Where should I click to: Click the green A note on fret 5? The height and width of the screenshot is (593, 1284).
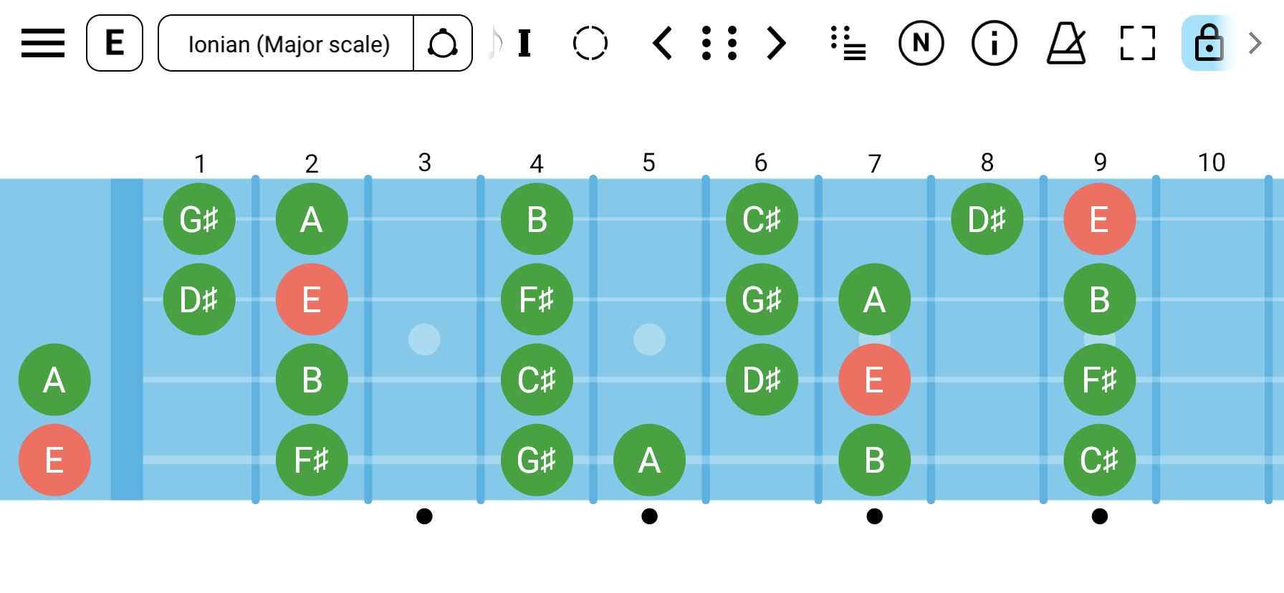pos(649,460)
